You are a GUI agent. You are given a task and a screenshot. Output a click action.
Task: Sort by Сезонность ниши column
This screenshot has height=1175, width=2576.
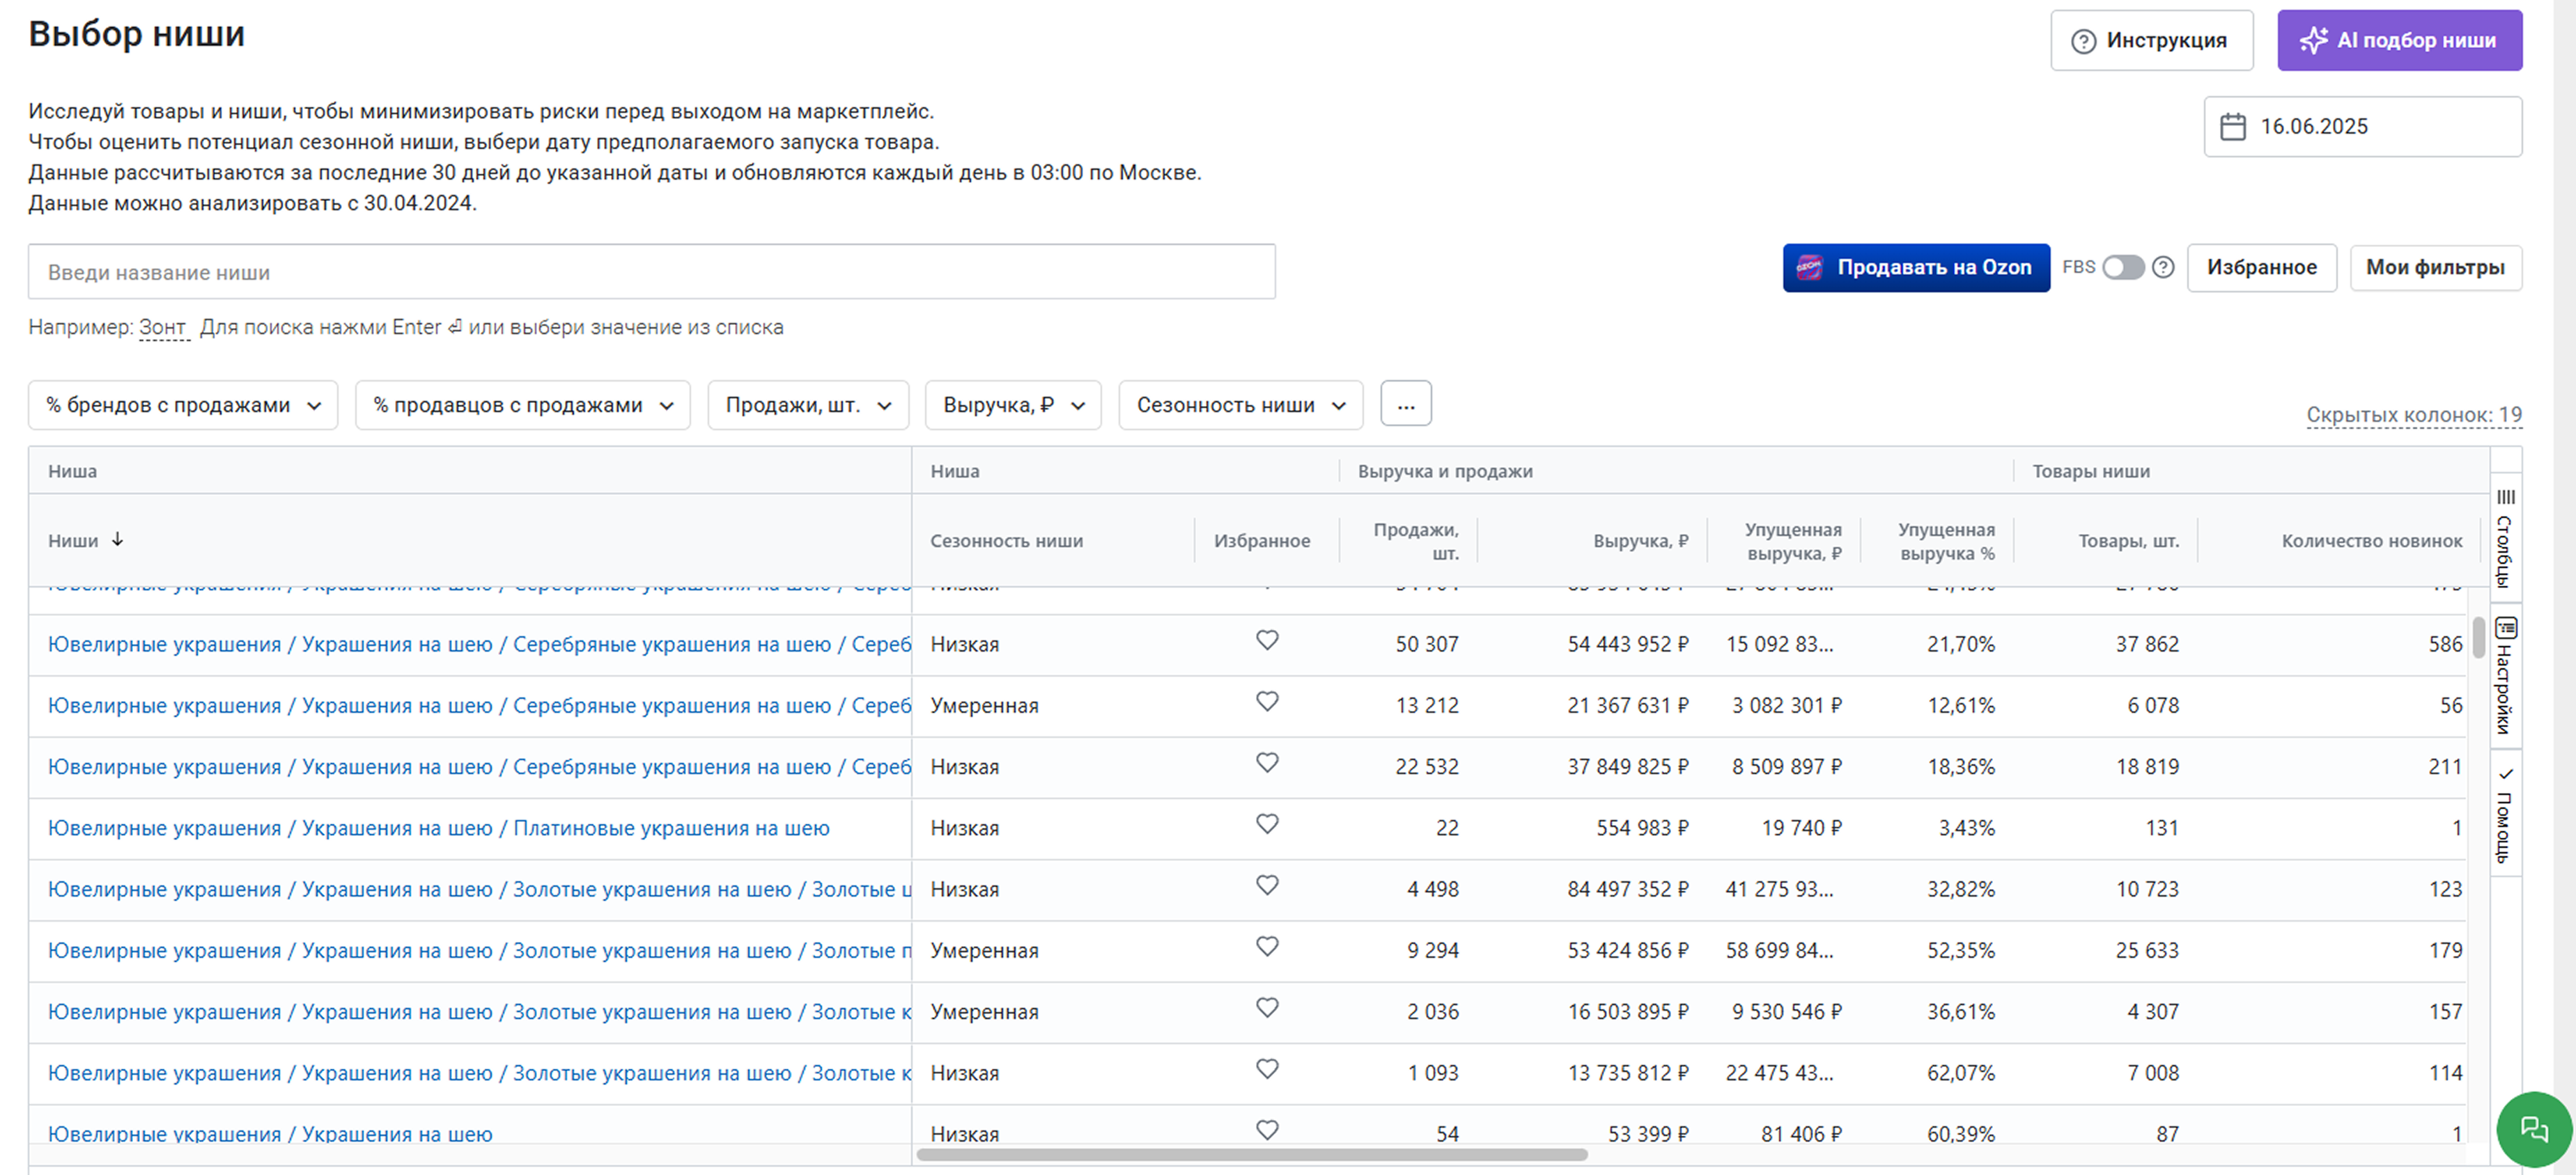coord(1006,541)
